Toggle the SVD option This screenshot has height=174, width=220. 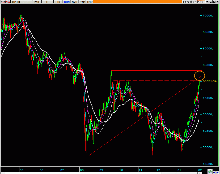click(75, 2)
